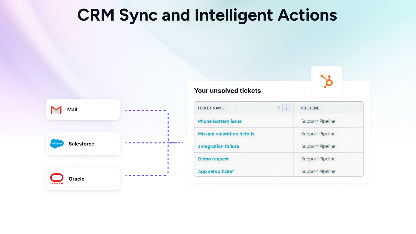Open the Phone battery issue ticket
The image size is (416, 234).
point(220,121)
